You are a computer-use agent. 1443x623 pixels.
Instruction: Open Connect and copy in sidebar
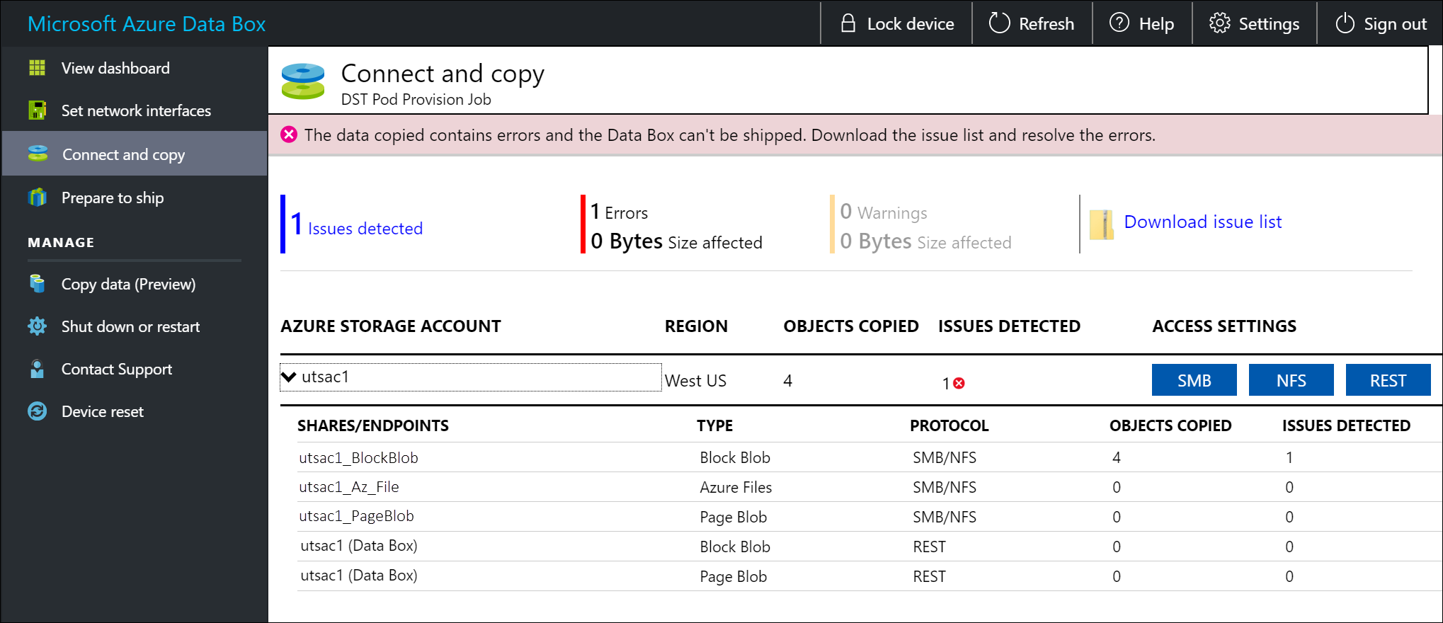123,154
